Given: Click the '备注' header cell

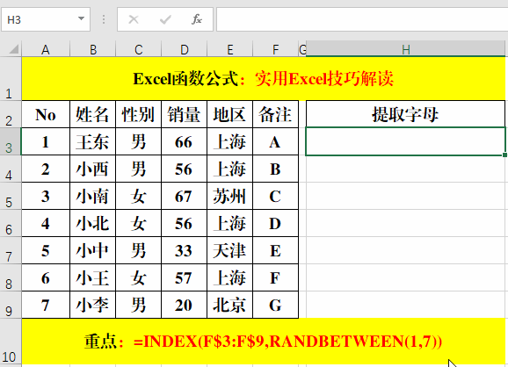Looking at the screenshot, I should click(275, 114).
